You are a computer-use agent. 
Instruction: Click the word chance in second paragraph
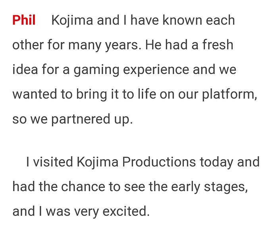click(x=83, y=187)
